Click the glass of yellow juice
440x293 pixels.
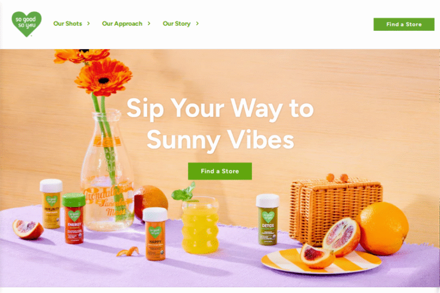point(200,225)
